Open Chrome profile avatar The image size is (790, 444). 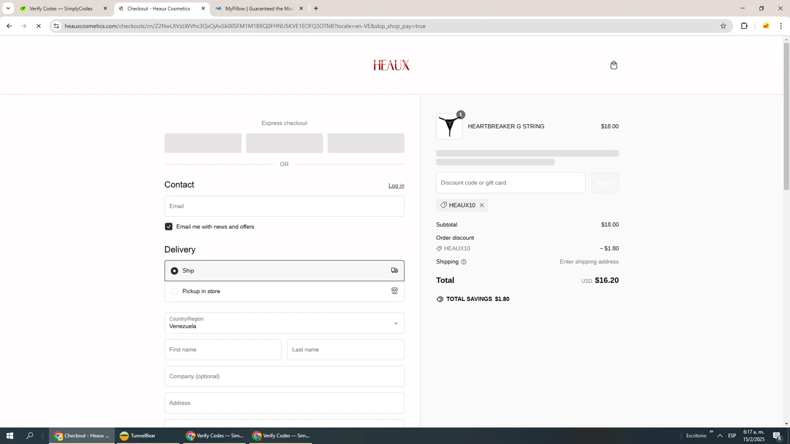[x=766, y=26]
